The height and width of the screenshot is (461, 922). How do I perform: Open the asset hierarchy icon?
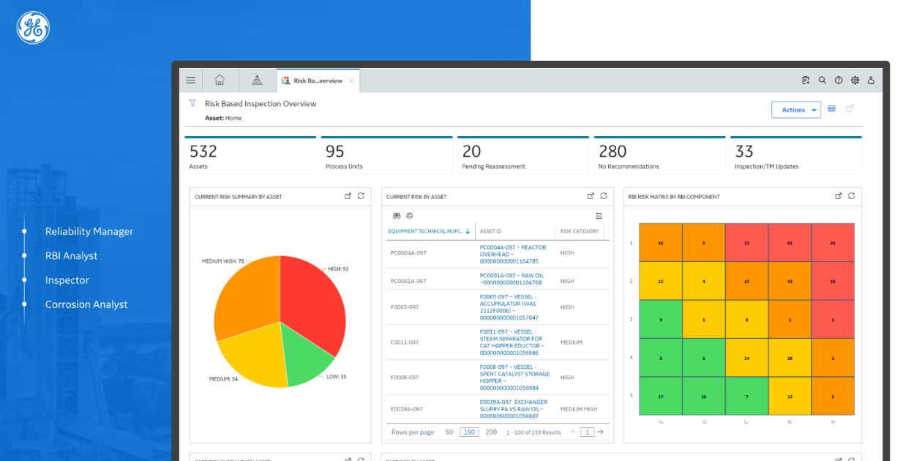click(x=257, y=80)
